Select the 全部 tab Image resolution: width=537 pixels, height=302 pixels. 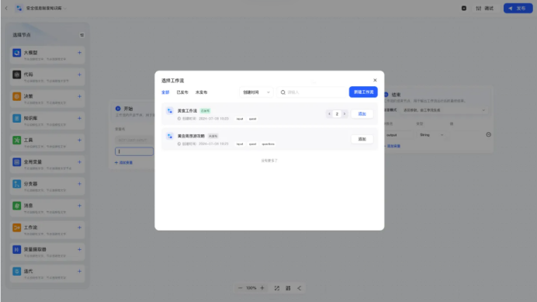pos(165,92)
